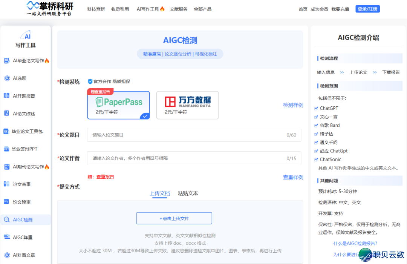Viewport: 407px width, 264px height.
Task: Open the AIGC降重 tool
Action: click(23, 237)
